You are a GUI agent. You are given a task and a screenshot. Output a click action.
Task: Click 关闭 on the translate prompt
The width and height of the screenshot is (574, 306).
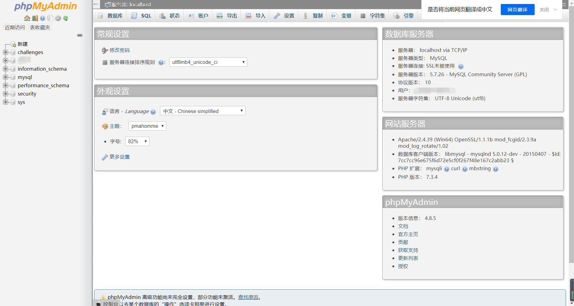pyautogui.click(x=544, y=10)
